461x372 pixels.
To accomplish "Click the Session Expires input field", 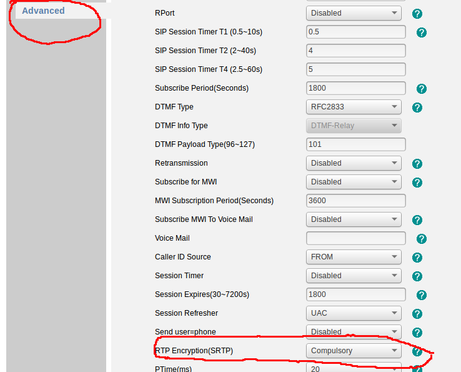I will tap(355, 294).
